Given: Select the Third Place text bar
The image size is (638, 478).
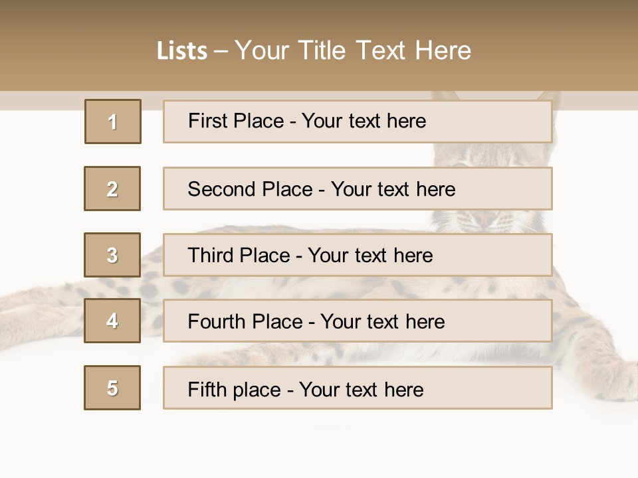Looking at the screenshot, I should (x=358, y=255).
